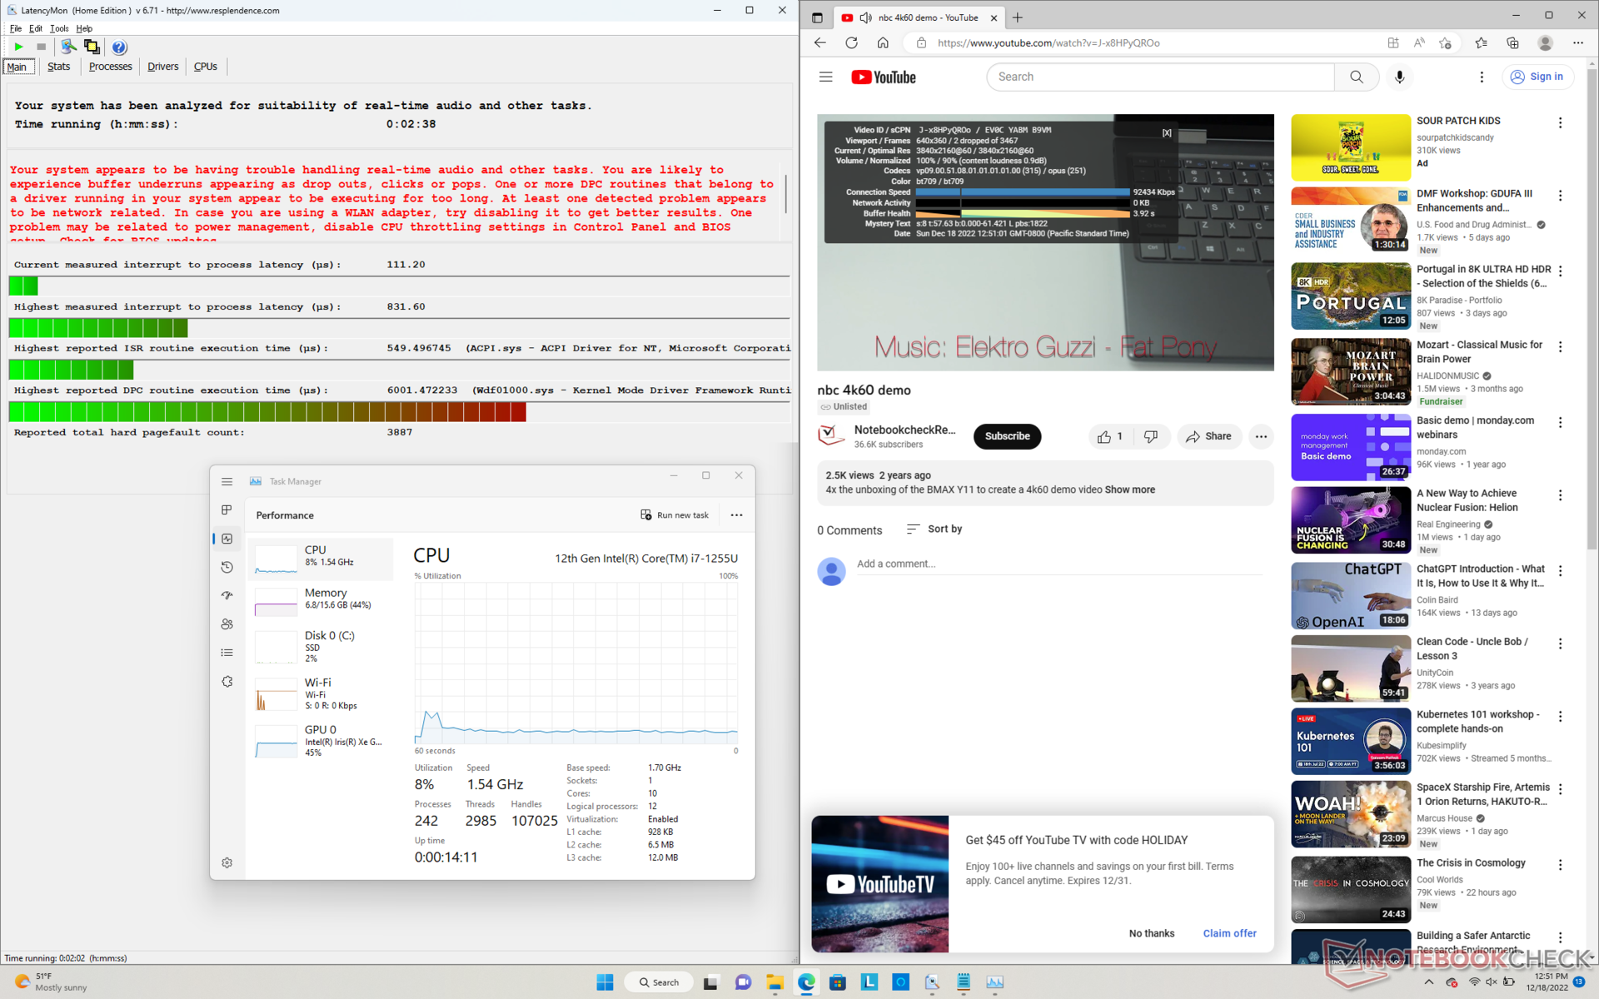Click YouTube voice search microphone icon
Viewport: 1599px width, 999px height.
coord(1399,77)
